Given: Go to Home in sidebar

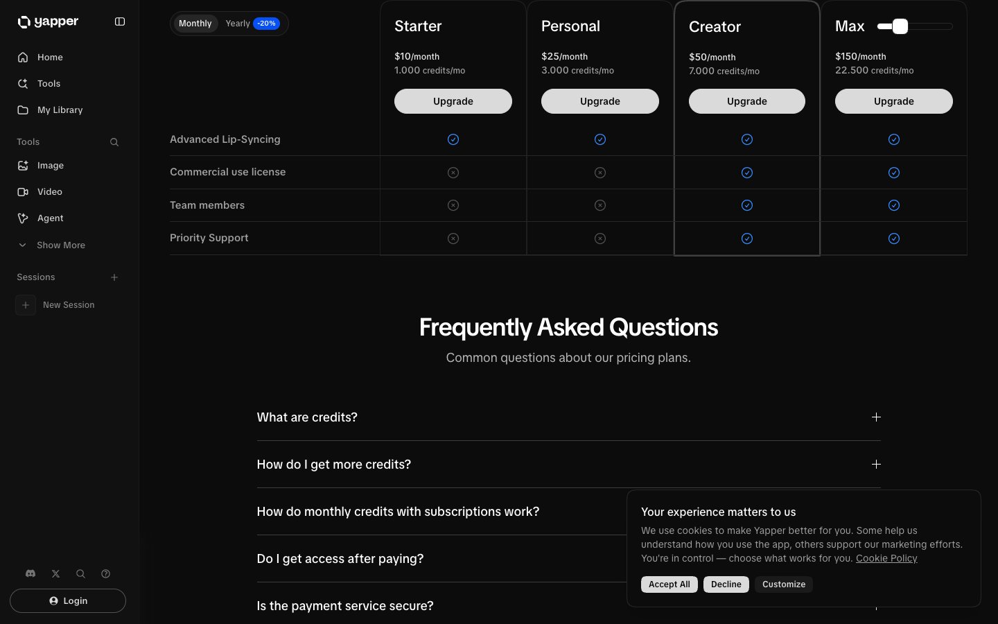Looking at the screenshot, I should pyautogui.click(x=50, y=58).
